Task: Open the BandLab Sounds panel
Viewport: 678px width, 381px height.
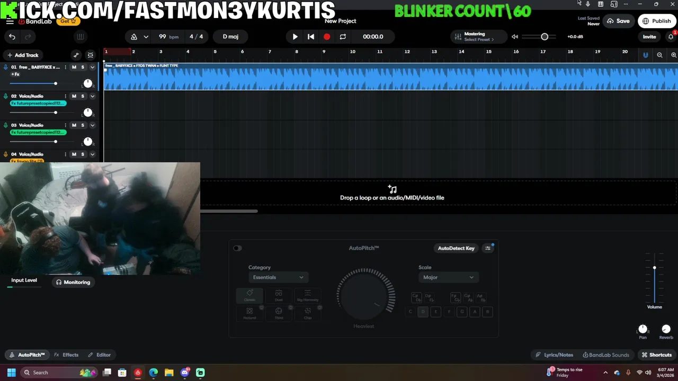Action: 606,355
